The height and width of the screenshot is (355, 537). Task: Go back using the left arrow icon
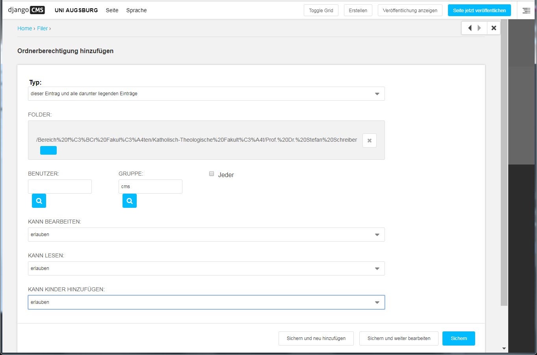tap(470, 28)
